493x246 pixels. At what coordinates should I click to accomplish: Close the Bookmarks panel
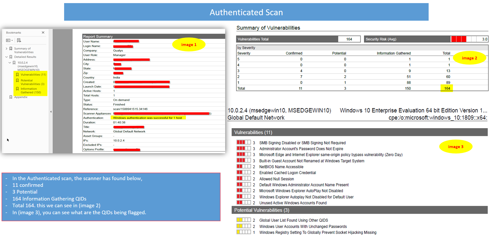pyautogui.click(x=43, y=33)
